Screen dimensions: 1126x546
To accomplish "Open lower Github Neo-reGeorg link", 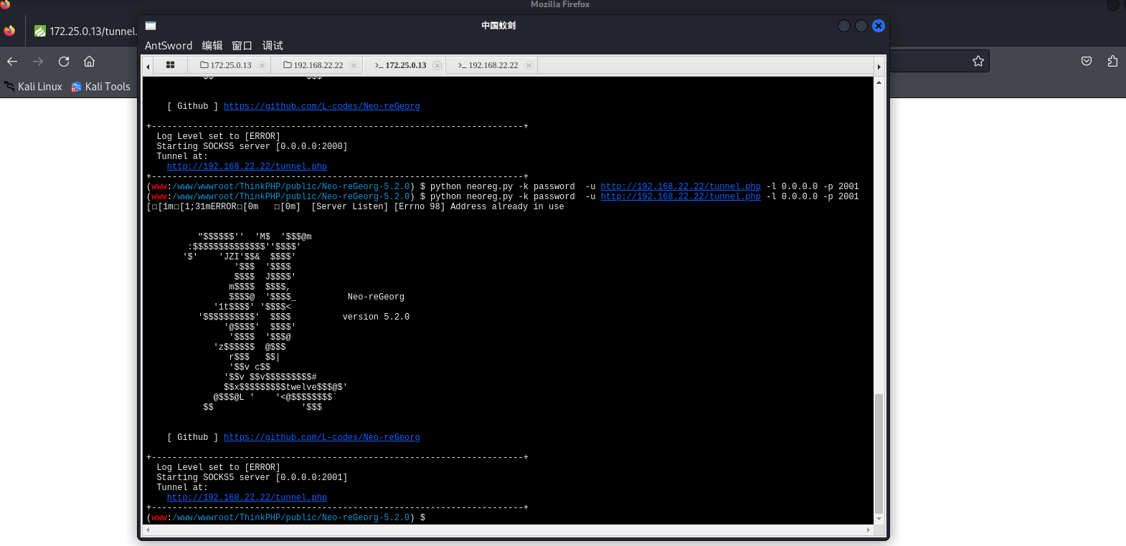I will tap(321, 437).
